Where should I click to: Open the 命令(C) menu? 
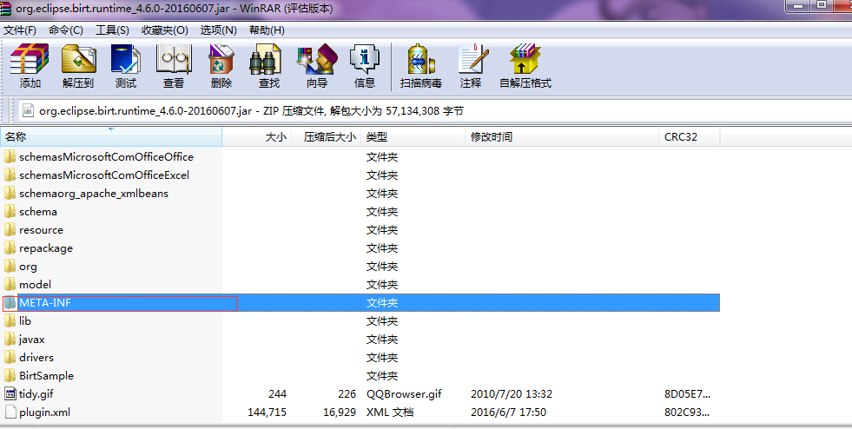[x=66, y=30]
